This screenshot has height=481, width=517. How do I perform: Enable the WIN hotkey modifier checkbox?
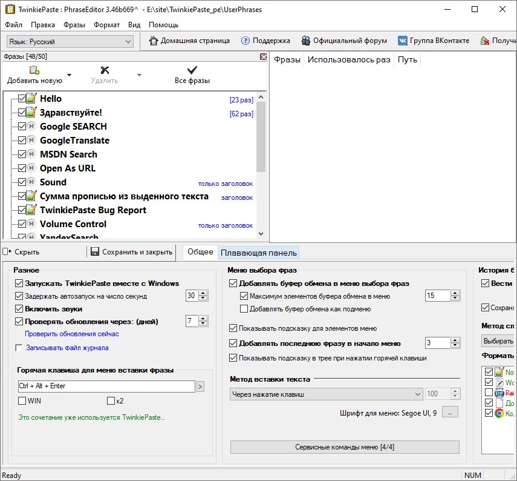click(22, 400)
